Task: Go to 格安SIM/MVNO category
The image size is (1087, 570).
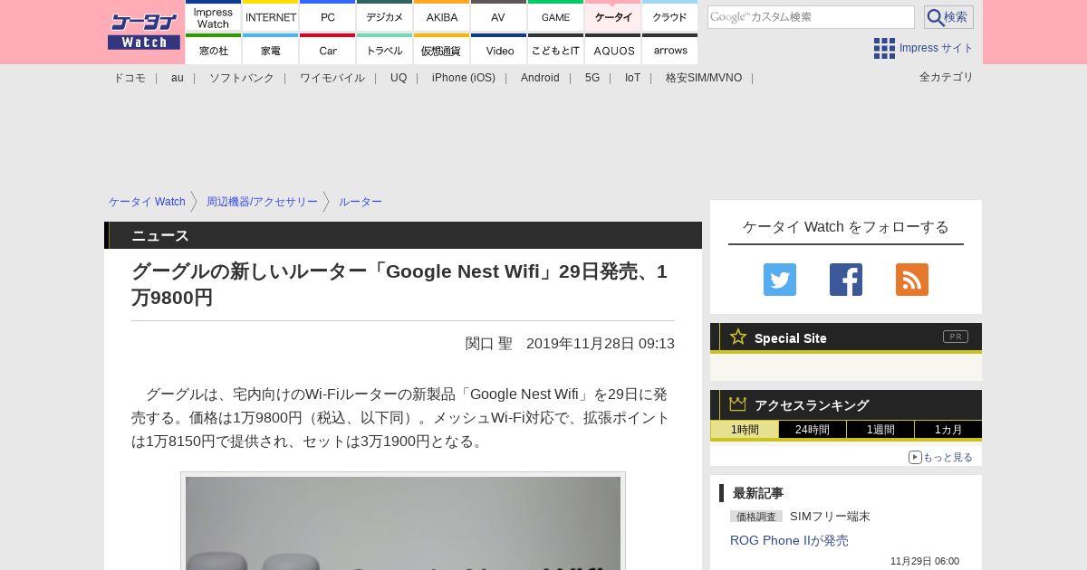Action: (x=704, y=78)
